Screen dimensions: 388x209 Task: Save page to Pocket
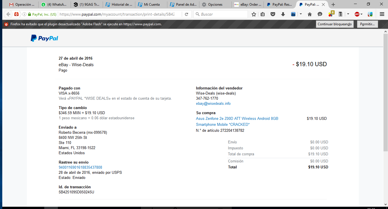(273, 14)
